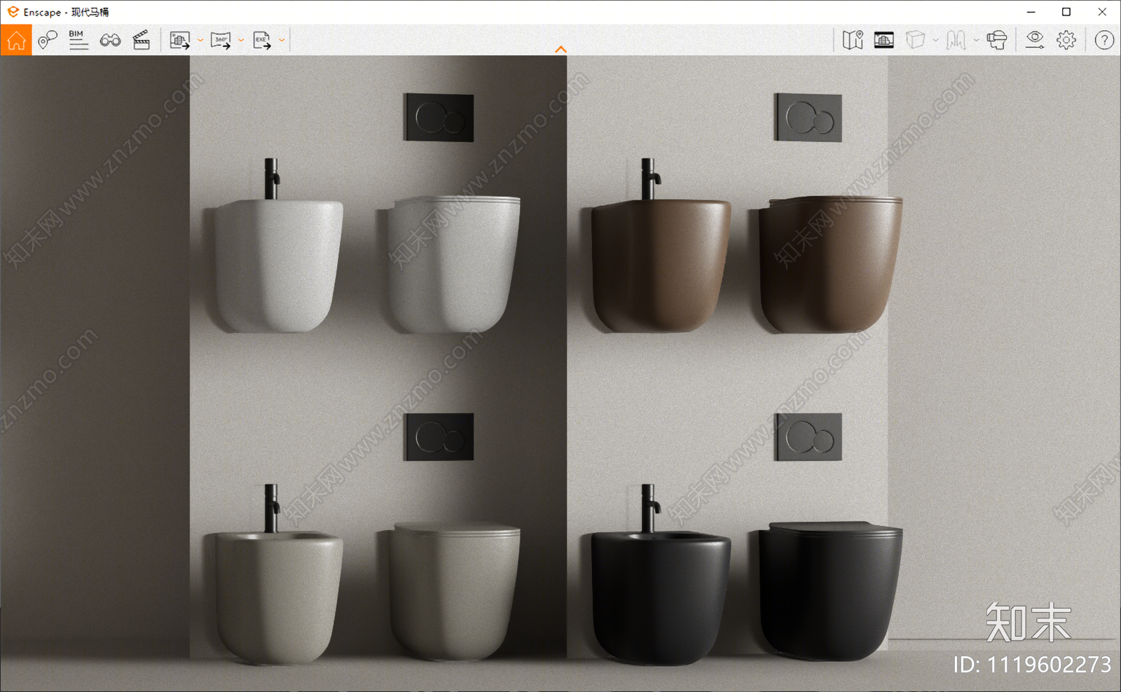The height and width of the screenshot is (692, 1121).
Task: Expand the projection cube dropdown arrow
Action: (x=935, y=40)
